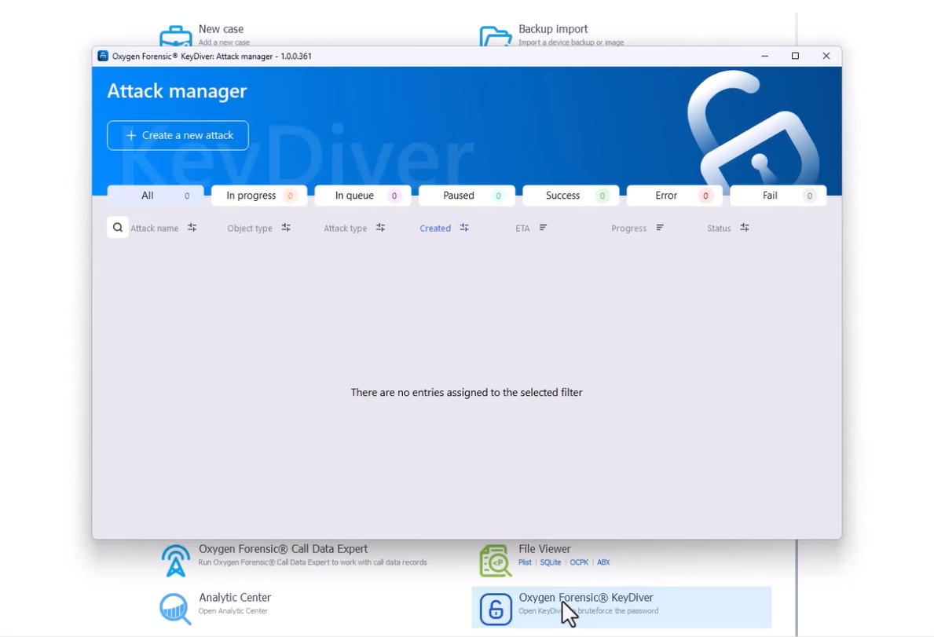Click Create a new attack button

coord(178,136)
